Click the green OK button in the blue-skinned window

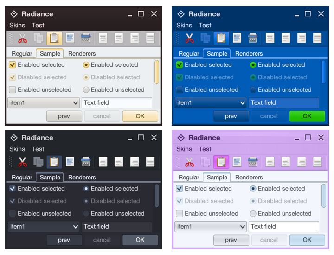(x=307, y=116)
